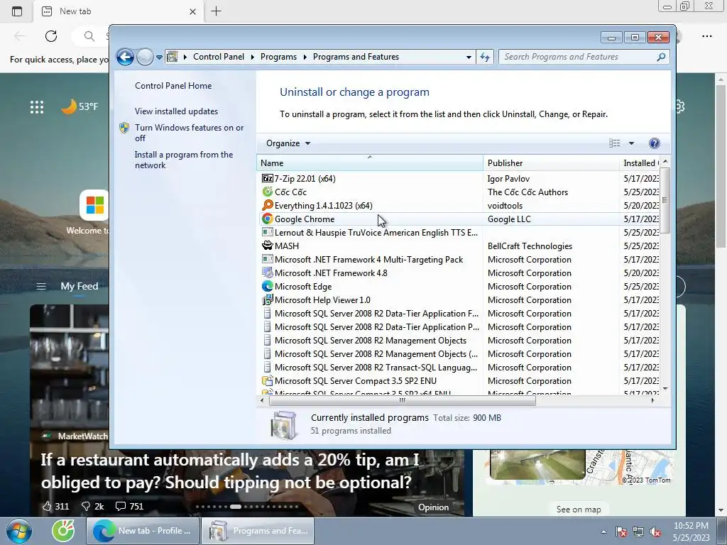Open Cốc Cốc from the taskbar
Viewport: 727px width, 545px height.
(63, 531)
